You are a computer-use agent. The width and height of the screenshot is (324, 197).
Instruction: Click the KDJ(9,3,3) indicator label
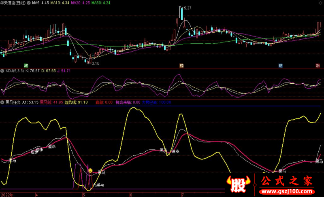point(15,71)
